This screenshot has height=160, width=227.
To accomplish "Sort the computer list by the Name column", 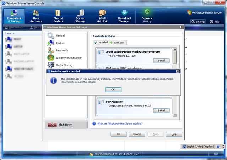I will 10,33.
